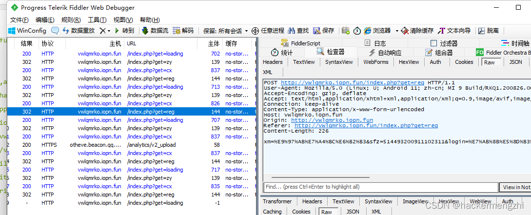
Task: Select the 检查器 inspectors tab
Action: click(331, 52)
